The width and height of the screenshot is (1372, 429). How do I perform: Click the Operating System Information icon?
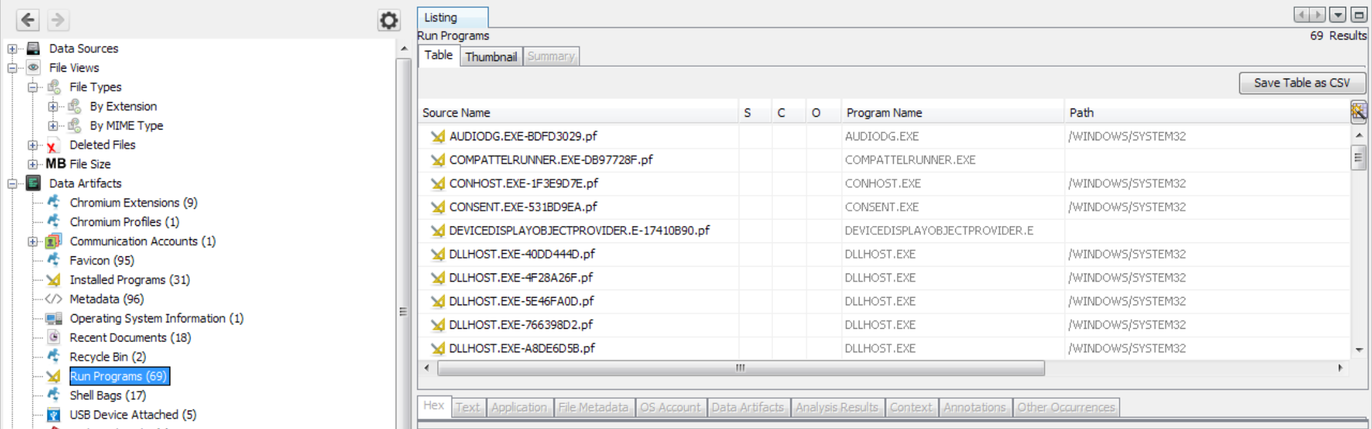coord(54,319)
